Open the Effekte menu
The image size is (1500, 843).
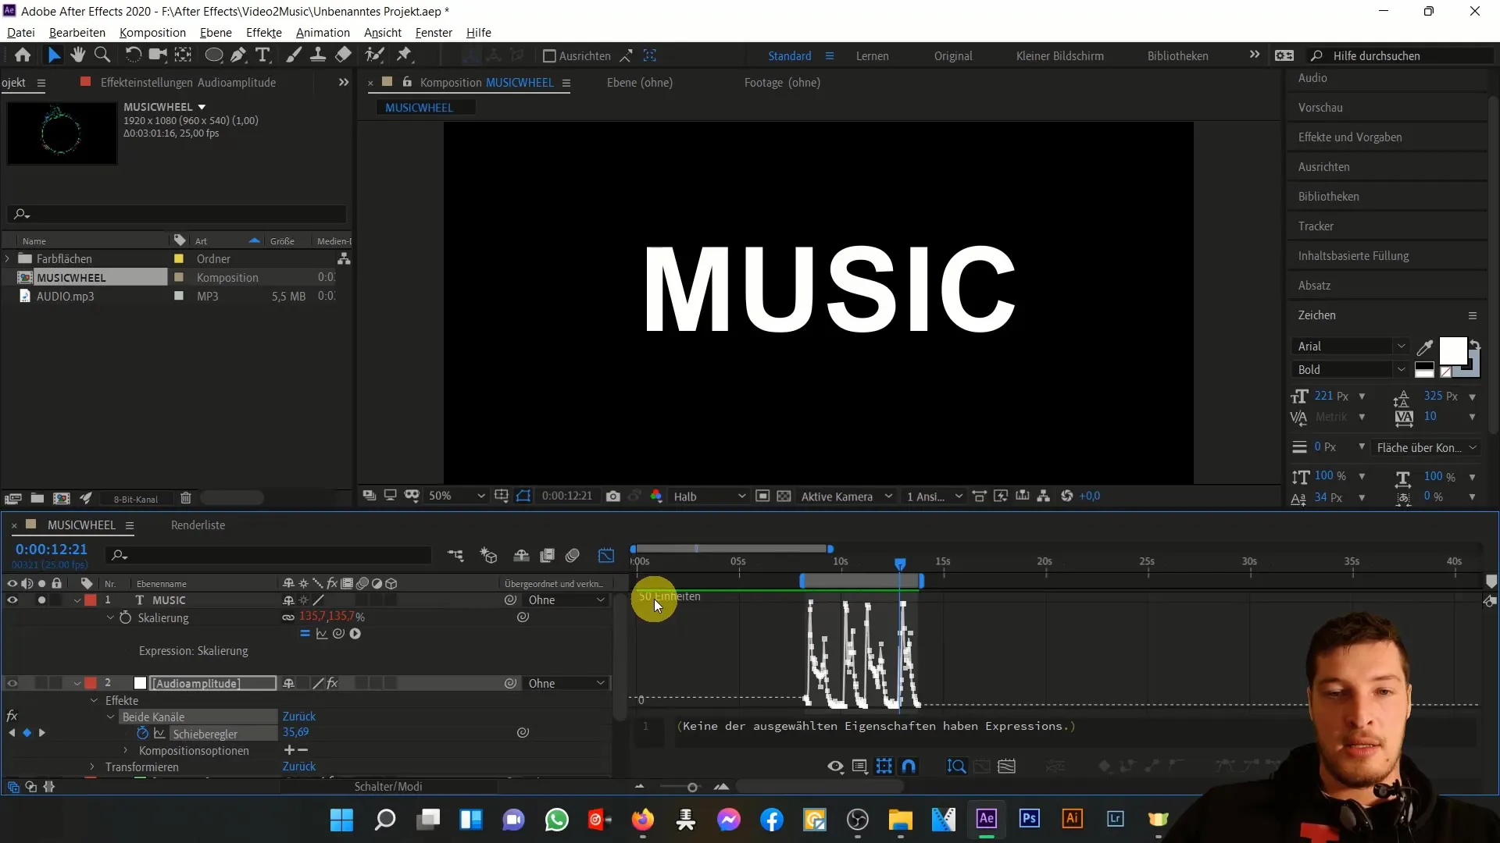[x=263, y=33]
